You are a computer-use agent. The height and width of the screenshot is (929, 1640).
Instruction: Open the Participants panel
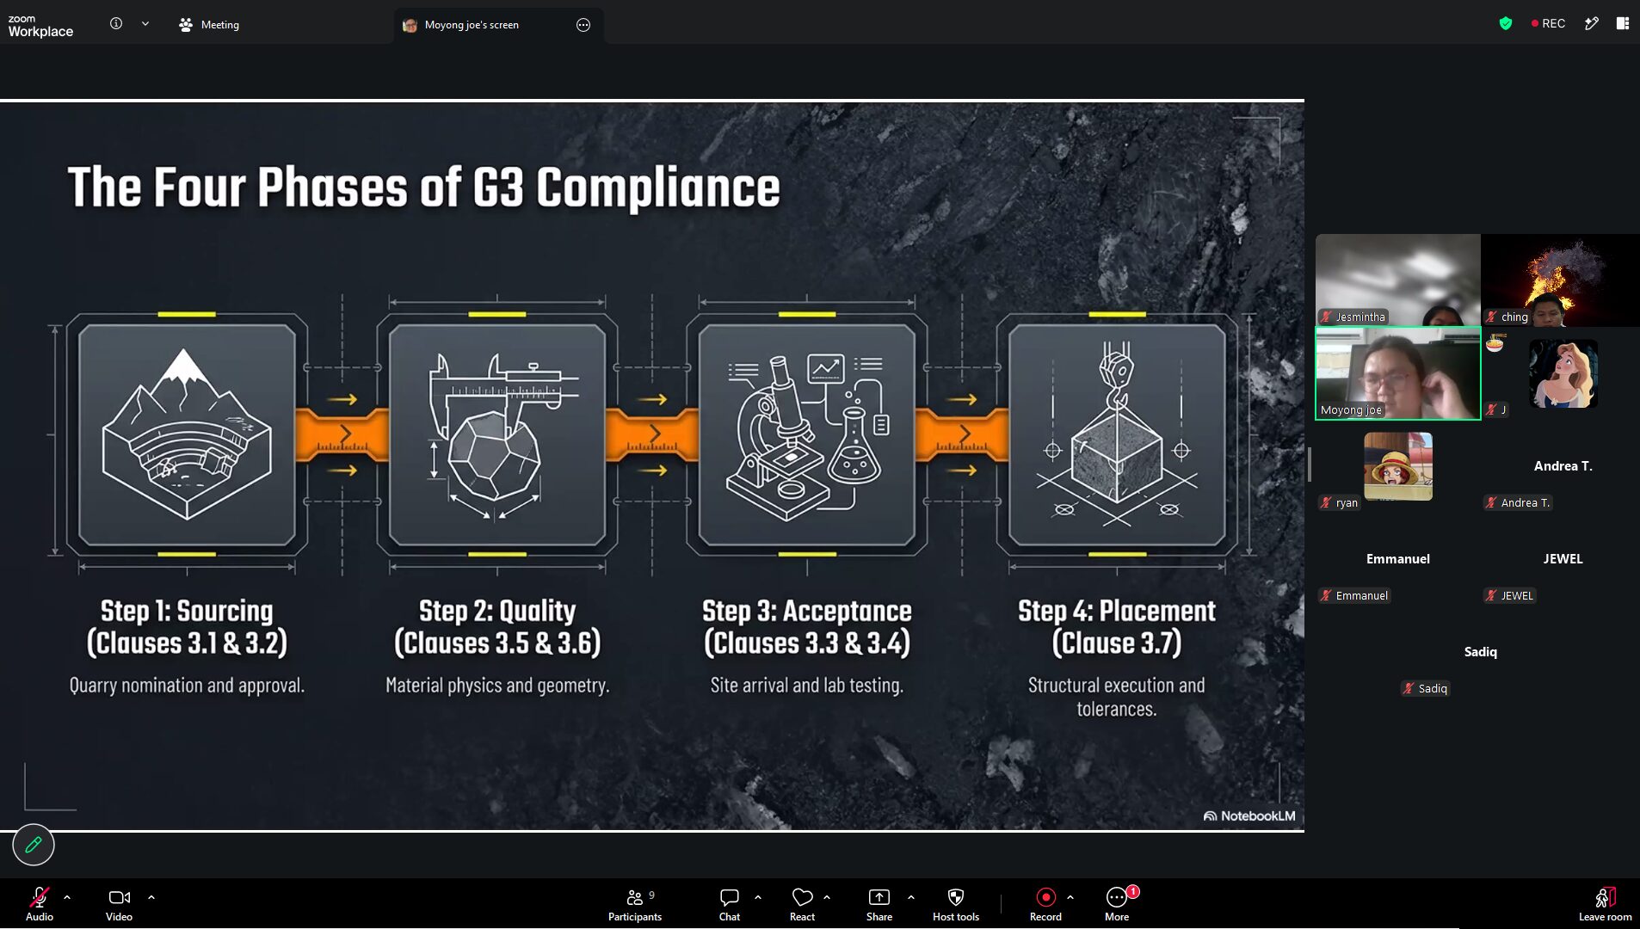(635, 903)
